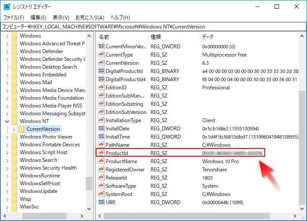Expand the Windows Media Foundation key
This screenshot has height=221, width=307.
click(7, 98)
